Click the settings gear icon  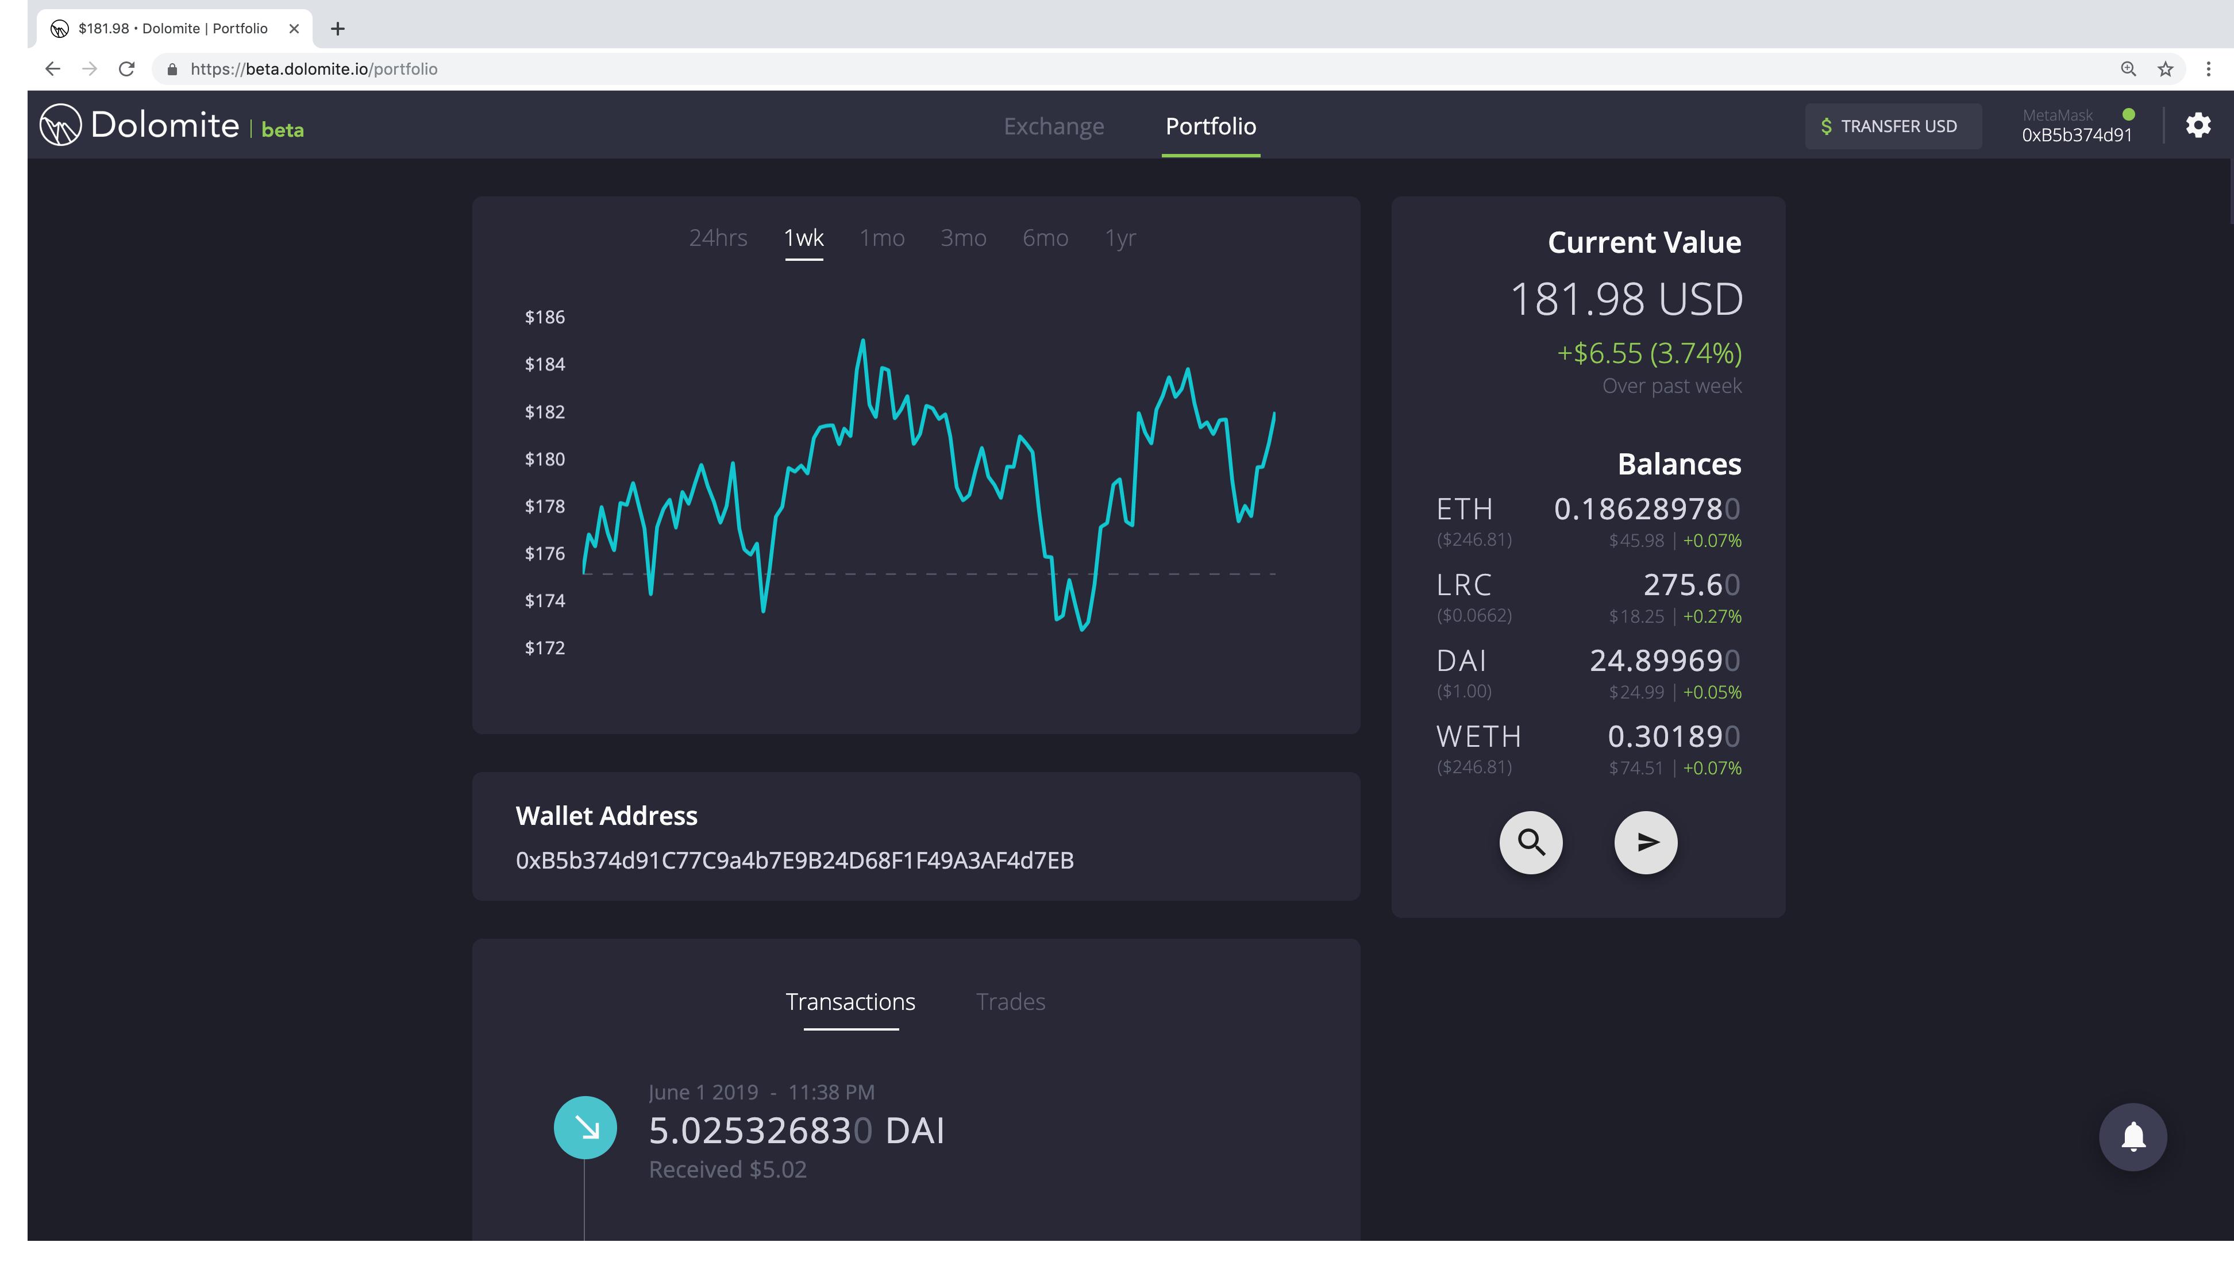pos(2197,125)
